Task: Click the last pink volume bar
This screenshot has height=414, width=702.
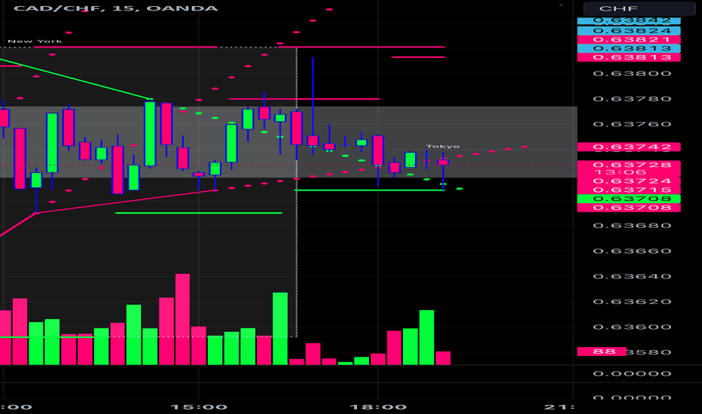Action: pyautogui.click(x=443, y=358)
